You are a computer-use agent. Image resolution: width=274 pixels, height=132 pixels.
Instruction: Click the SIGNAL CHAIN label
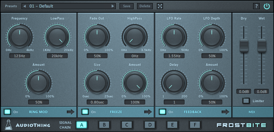coord(65,125)
